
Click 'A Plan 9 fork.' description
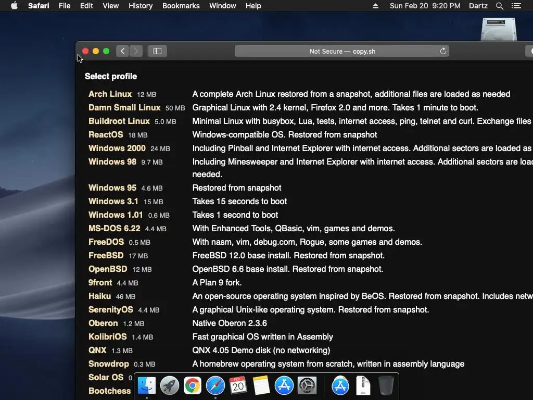coord(217,283)
